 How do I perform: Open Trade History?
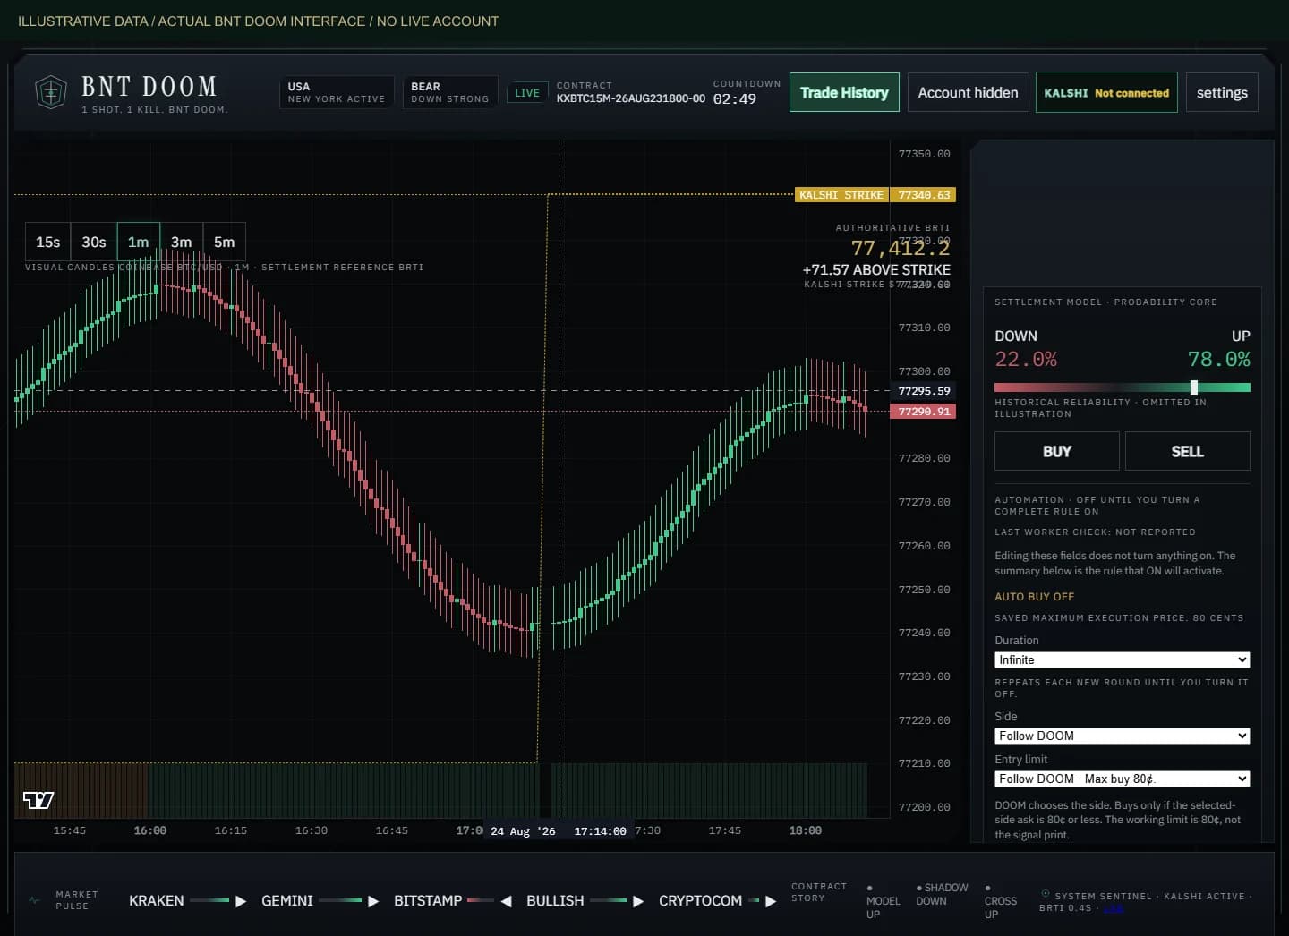[x=844, y=92]
